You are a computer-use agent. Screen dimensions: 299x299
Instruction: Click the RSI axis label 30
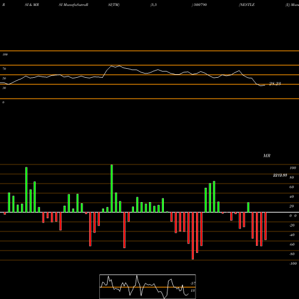pos(4,88)
